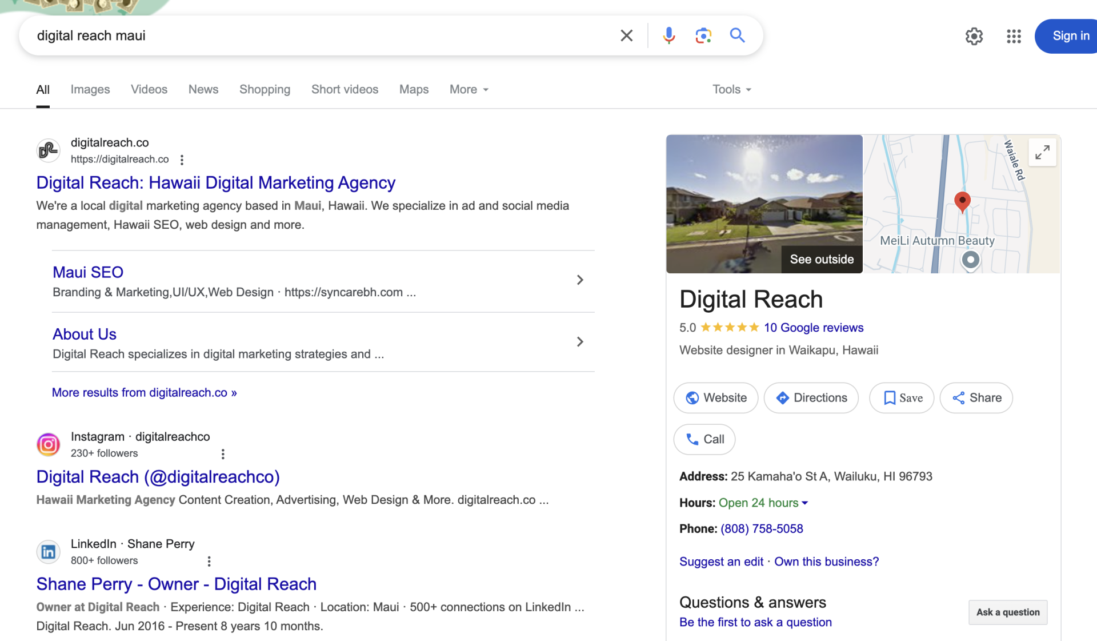Expand the Open 24 hours dropdown
1097x641 pixels.
(x=763, y=503)
